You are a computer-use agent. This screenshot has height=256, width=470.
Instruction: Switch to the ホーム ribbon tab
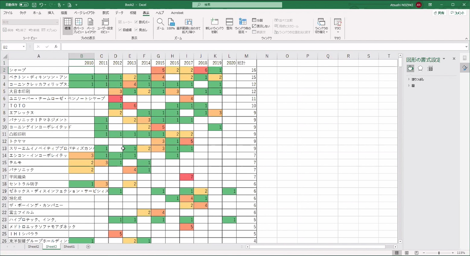pyautogui.click(x=37, y=13)
